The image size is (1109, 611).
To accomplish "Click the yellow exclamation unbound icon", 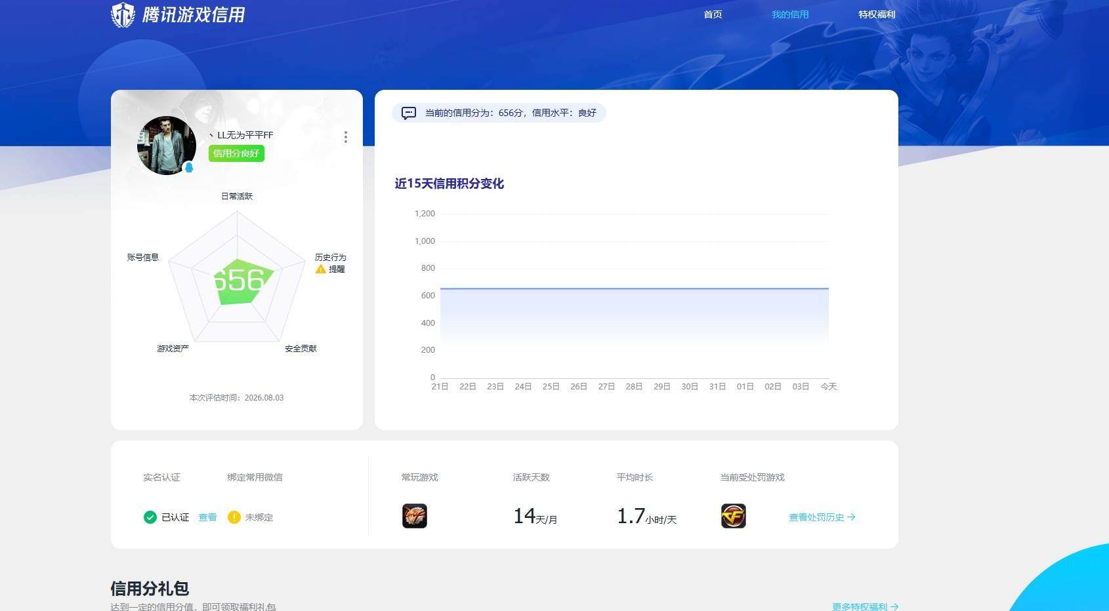I will tap(234, 517).
